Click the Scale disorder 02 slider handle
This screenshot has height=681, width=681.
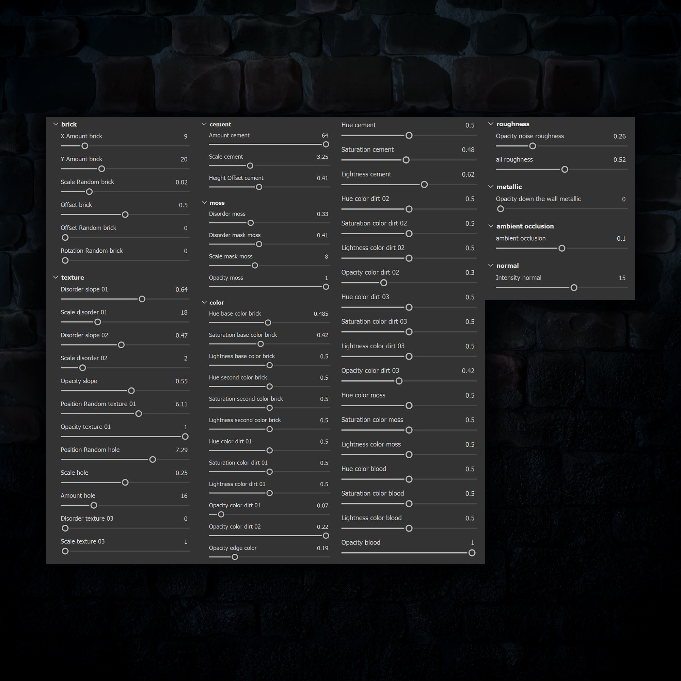point(82,368)
